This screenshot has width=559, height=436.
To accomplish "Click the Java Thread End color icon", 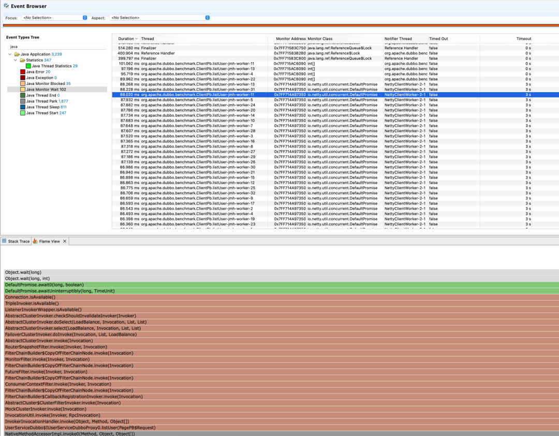I will (23, 95).
